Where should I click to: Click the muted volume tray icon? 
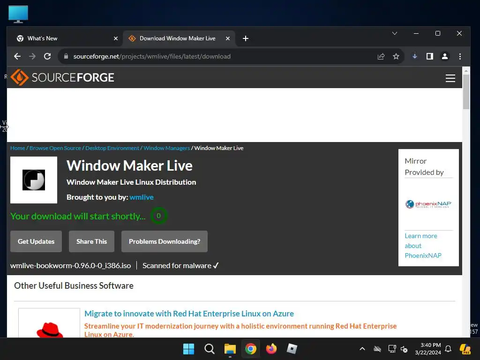404,349
